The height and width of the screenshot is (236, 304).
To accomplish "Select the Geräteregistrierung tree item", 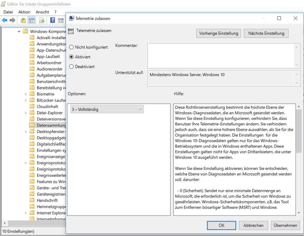I will tap(51, 194).
